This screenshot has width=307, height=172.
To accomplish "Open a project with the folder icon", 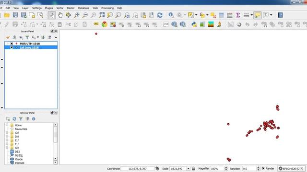I will 7,15.
